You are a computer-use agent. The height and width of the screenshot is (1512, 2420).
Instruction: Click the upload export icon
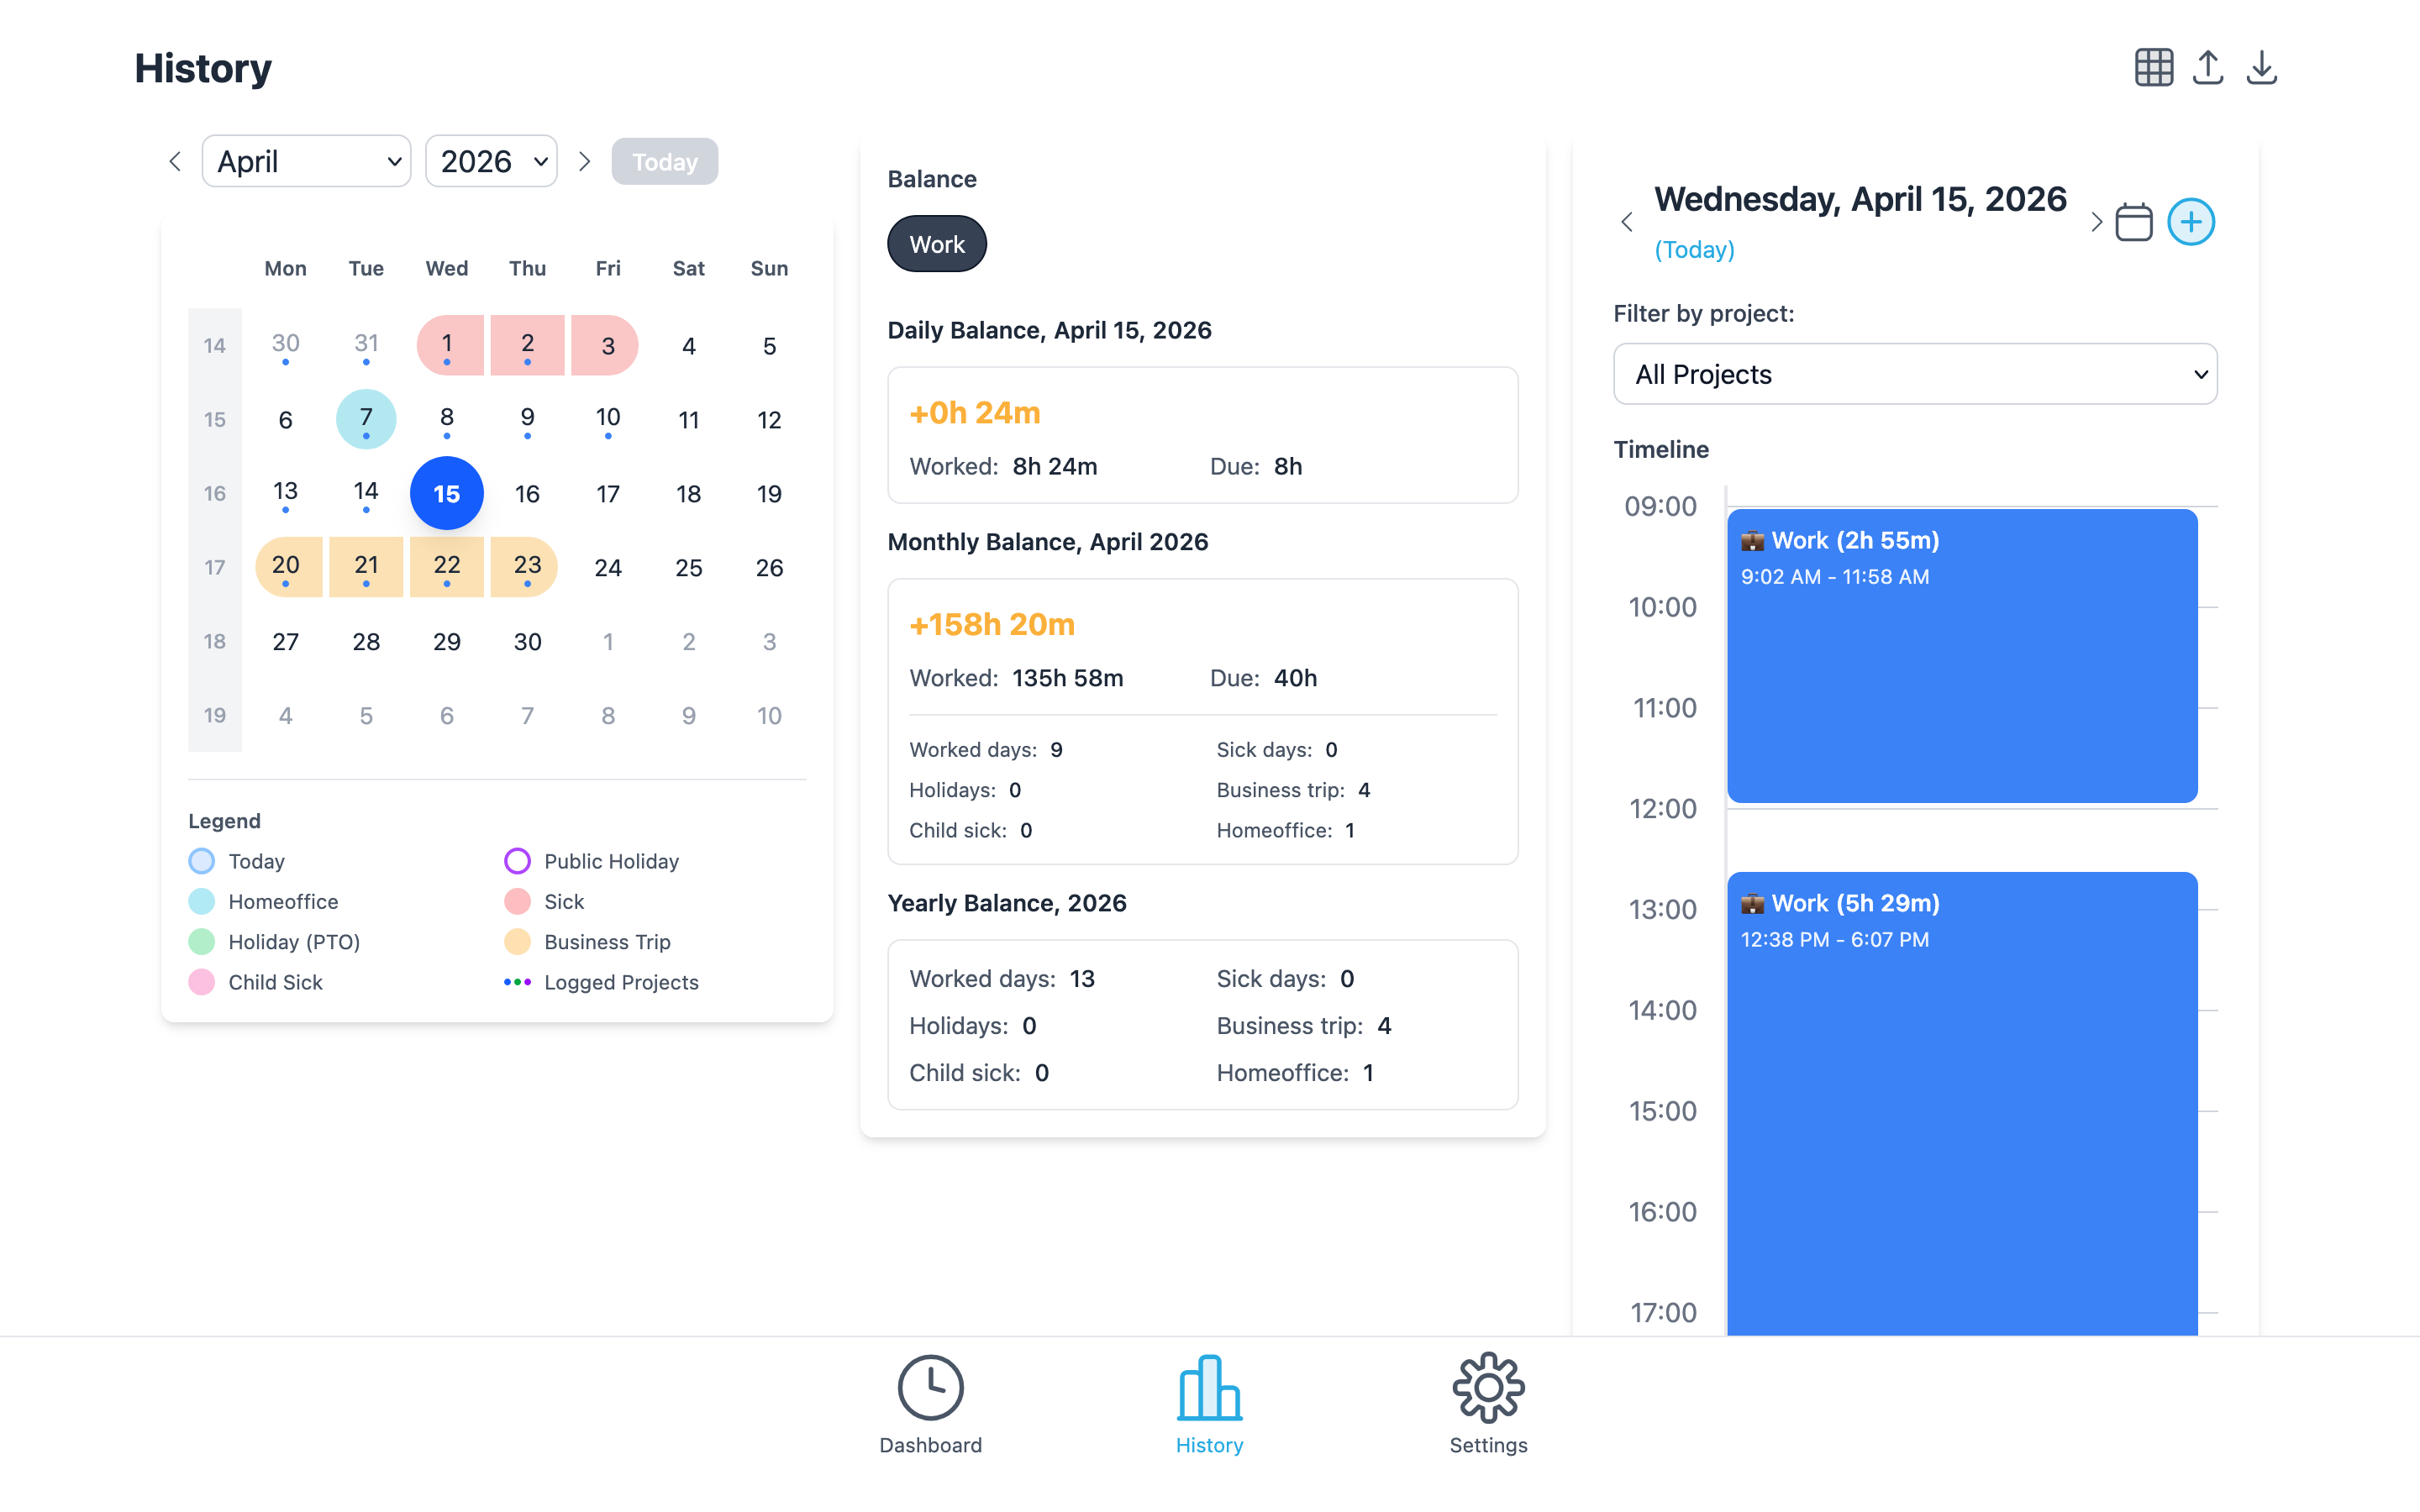(2207, 68)
